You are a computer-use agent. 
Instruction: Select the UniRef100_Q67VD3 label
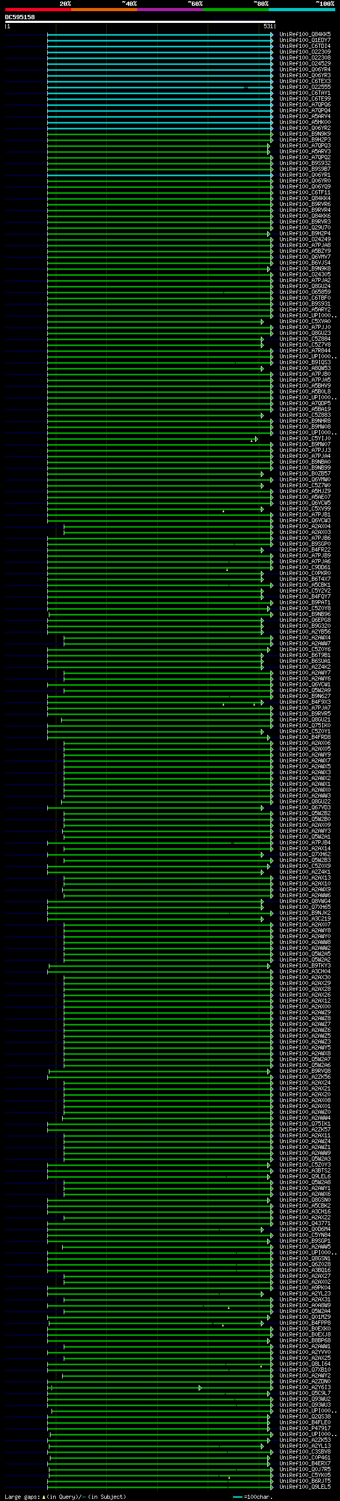tap(305, 807)
